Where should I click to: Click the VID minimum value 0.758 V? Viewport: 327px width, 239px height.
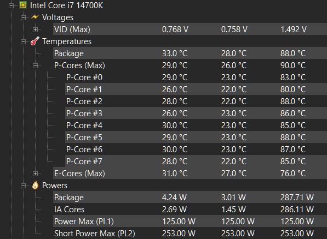tap(234, 29)
